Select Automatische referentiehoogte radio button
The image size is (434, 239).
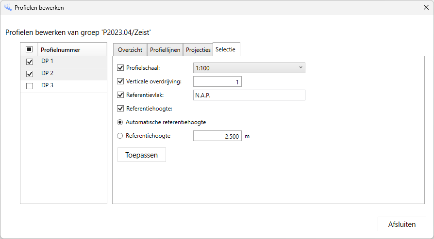coord(120,122)
